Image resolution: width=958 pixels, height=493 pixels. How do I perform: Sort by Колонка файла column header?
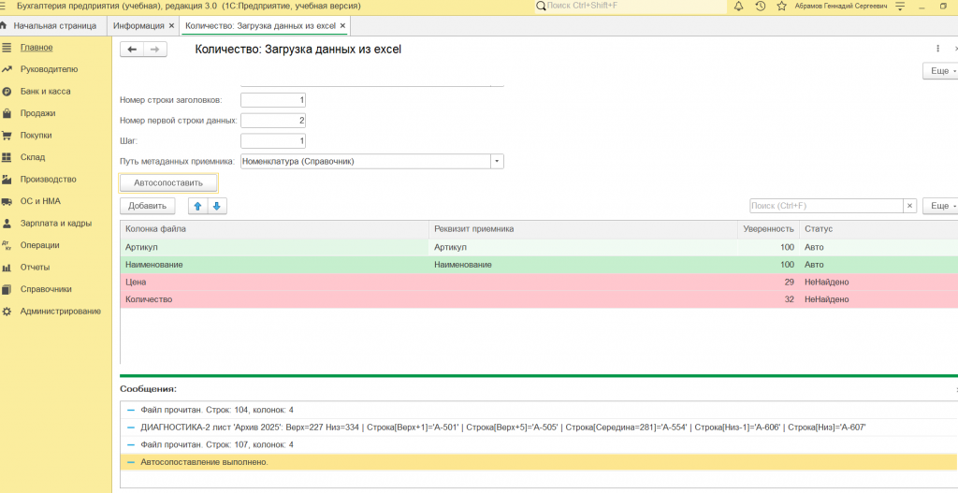(x=274, y=229)
